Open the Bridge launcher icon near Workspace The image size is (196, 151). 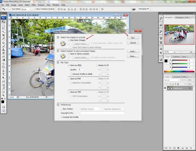click(x=134, y=9)
